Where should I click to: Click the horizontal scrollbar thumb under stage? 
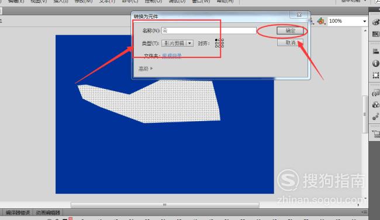pyautogui.click(x=165, y=205)
